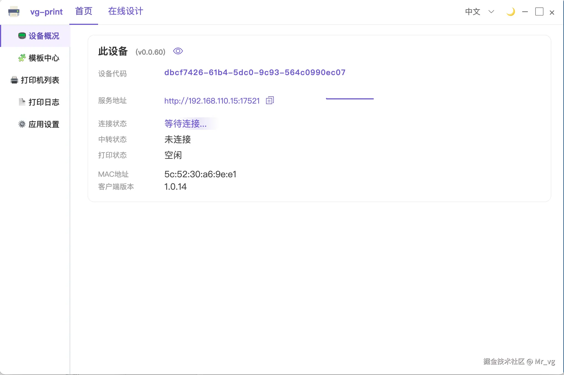Open the http://192.168.110.15:17521 service link
This screenshot has height=375, width=564.
(212, 101)
